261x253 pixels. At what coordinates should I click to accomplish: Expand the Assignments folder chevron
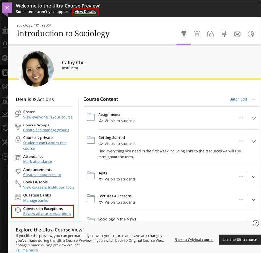(254, 118)
